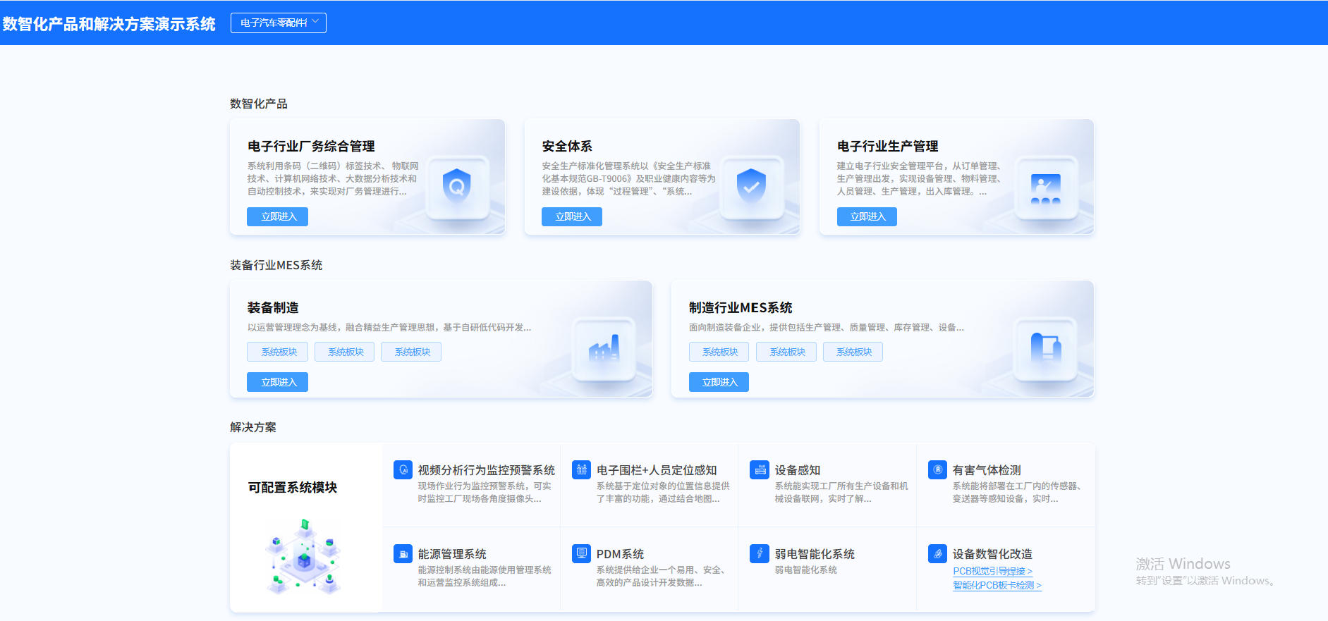Image resolution: width=1328 pixels, height=621 pixels.
Task: Click the factory icon on 装备制造 card
Action: click(x=604, y=348)
